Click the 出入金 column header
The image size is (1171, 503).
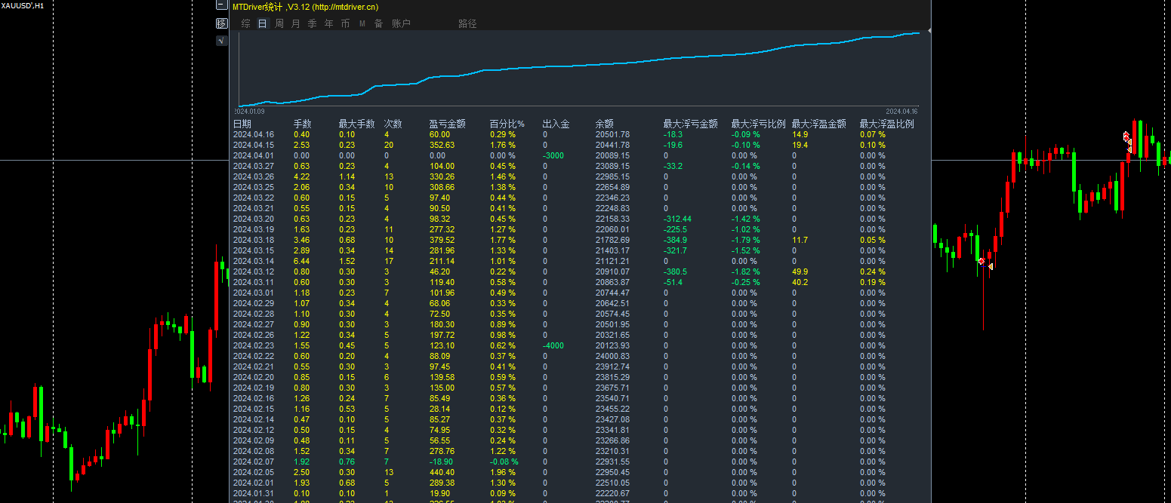(x=556, y=124)
